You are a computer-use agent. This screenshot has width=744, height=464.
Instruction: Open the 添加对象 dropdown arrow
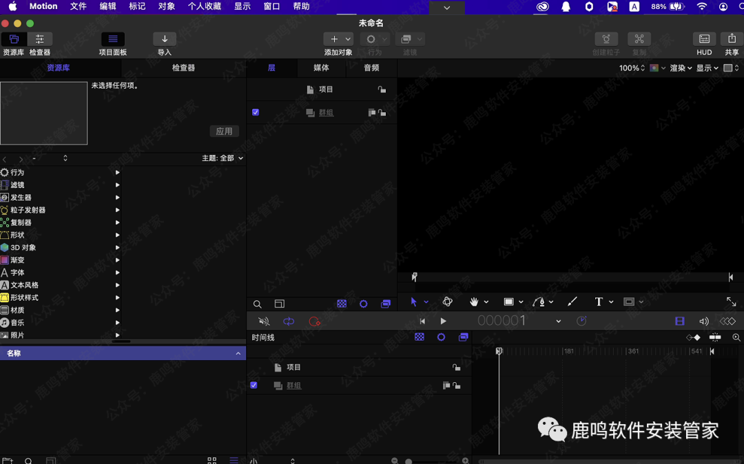click(348, 39)
